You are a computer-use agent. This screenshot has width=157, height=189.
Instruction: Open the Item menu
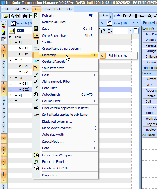pyautogui.click(x=46, y=9)
